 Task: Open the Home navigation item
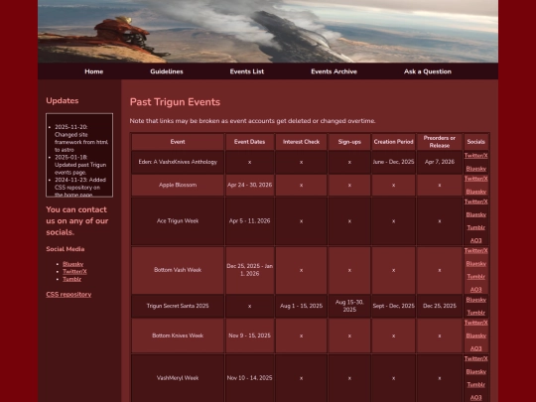(94, 71)
